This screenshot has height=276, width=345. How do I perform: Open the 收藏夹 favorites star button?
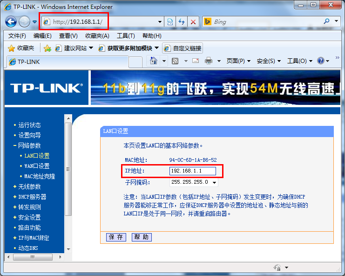coord(21,48)
